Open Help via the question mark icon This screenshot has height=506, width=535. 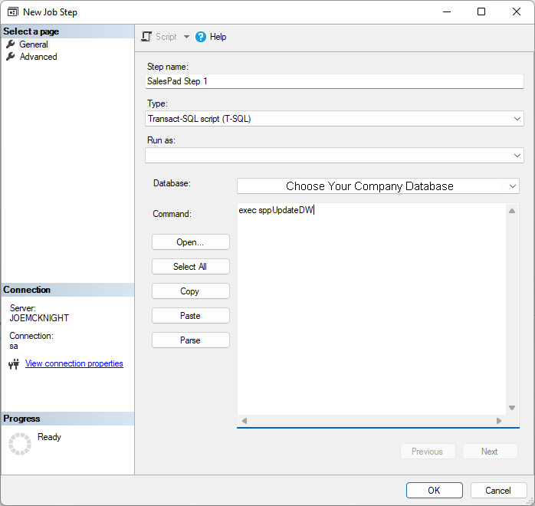point(201,37)
